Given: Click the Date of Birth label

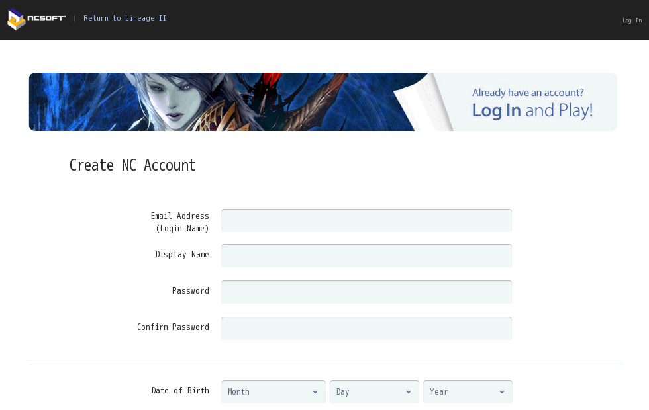Looking at the screenshot, I should pyautogui.click(x=180, y=391).
